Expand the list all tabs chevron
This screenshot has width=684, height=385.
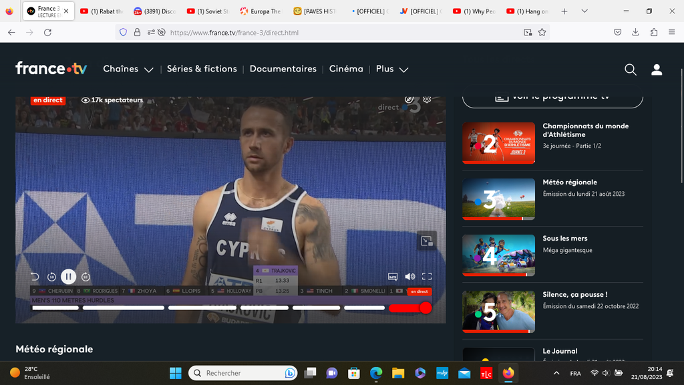[x=584, y=11]
